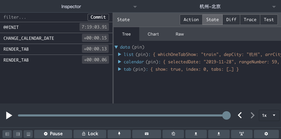This screenshot has height=139, width=281.
Task: Open the 1x playback speed dropdown
Action: 269,115
